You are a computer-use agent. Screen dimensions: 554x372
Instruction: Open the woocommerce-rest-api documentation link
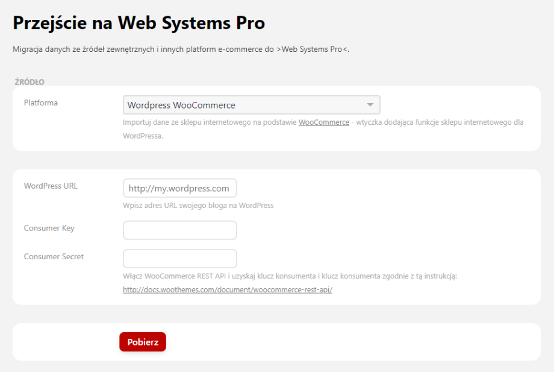(228, 289)
